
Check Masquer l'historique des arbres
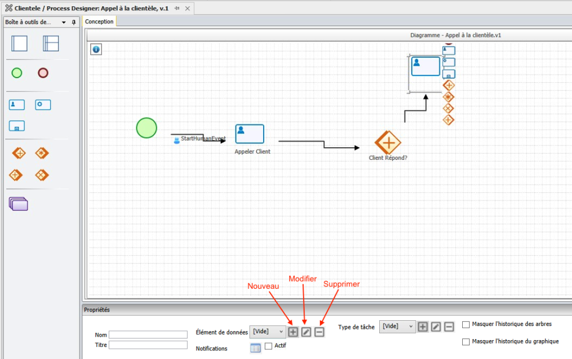pos(466,324)
